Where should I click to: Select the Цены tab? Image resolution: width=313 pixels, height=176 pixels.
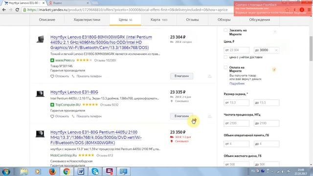click(125, 20)
